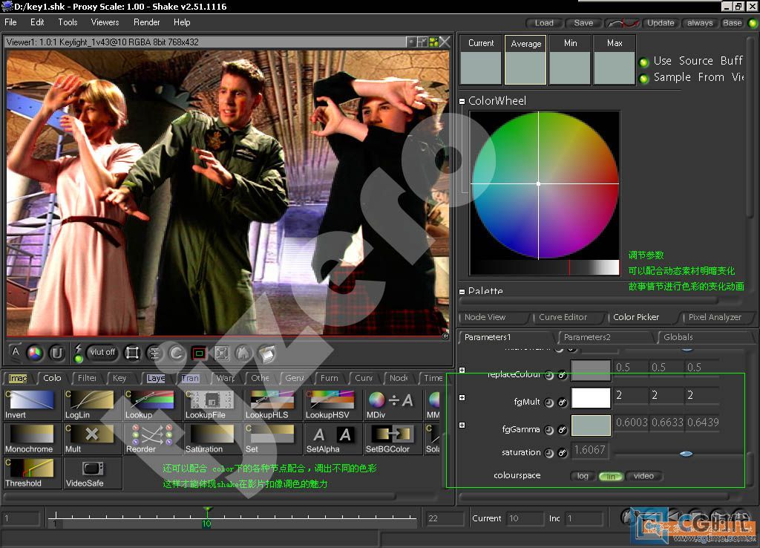Click the saturation value field 1.6067
760x548 pixels.
point(590,451)
